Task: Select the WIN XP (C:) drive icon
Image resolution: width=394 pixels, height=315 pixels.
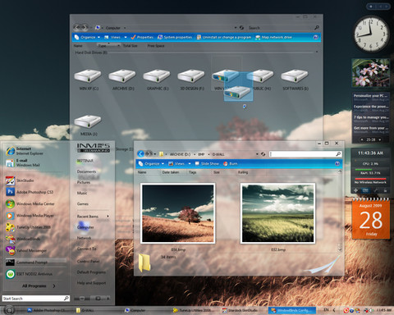Action: click(x=88, y=75)
